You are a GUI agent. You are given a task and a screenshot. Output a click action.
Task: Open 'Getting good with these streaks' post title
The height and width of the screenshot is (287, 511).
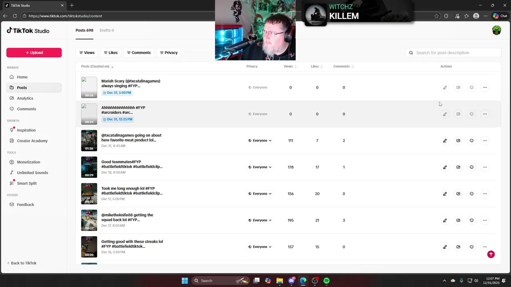(132, 244)
